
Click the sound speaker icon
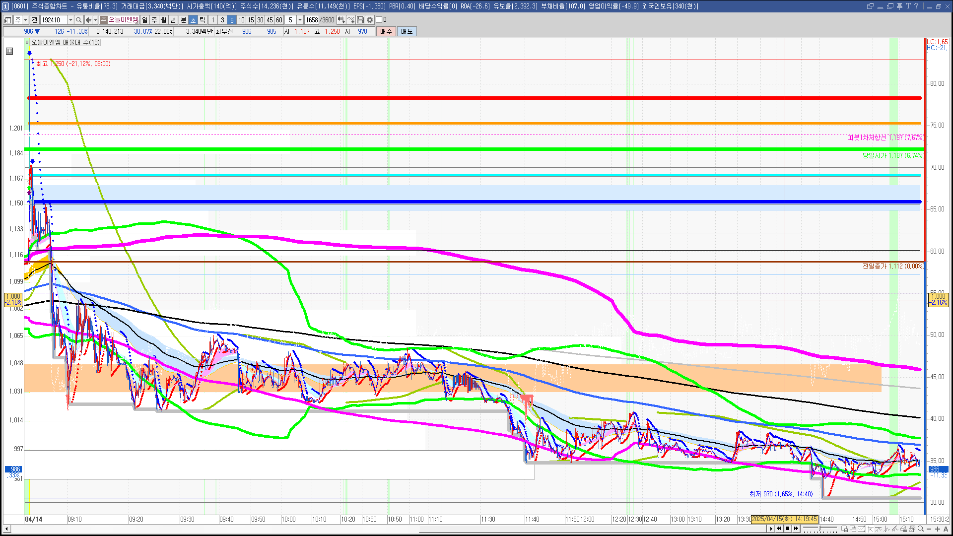(x=88, y=20)
